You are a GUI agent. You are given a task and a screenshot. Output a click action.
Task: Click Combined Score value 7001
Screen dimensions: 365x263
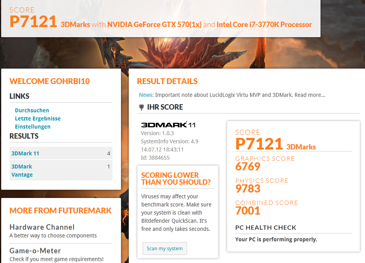pos(248,211)
